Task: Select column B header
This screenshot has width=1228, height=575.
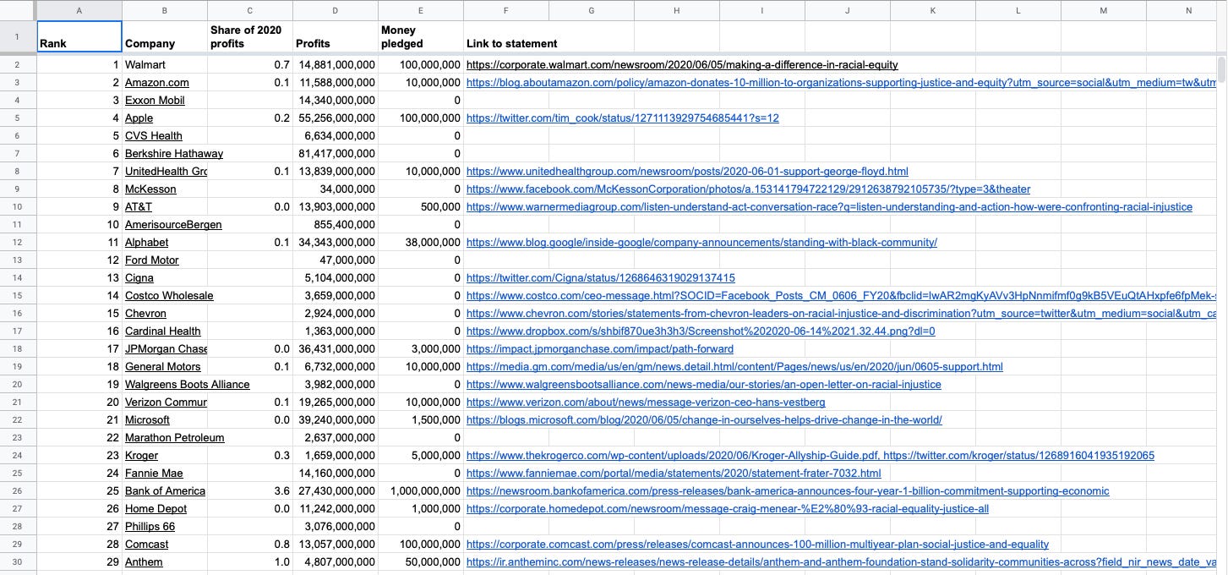Action: click(x=165, y=10)
